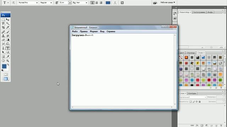Toggle lock transparent pixels in Layers

pyautogui.click(x=190, y=102)
